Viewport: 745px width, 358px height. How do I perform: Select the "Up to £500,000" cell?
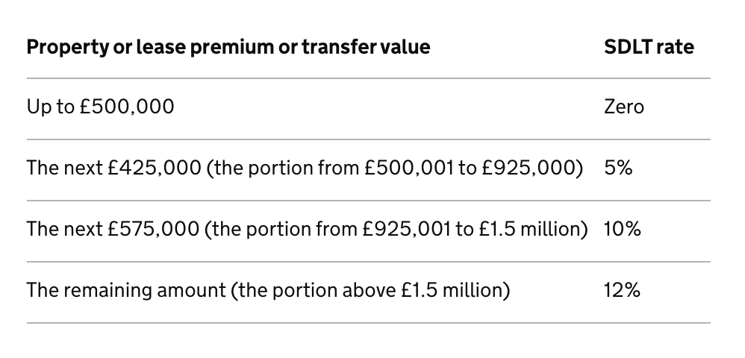point(100,107)
